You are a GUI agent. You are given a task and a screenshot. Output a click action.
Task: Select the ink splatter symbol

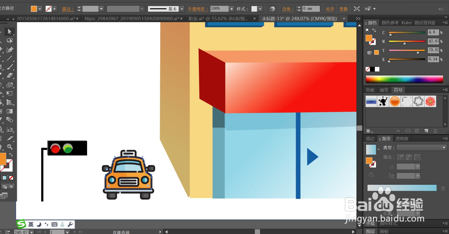click(383, 101)
